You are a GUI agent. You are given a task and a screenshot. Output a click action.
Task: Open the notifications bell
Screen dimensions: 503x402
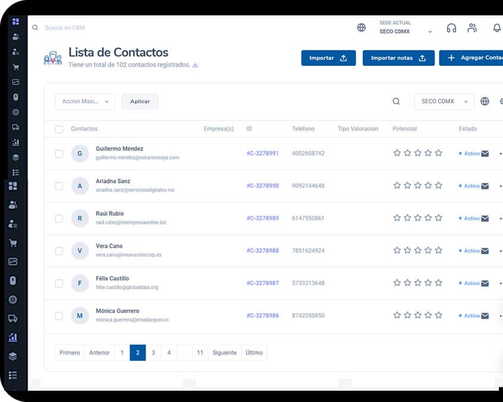pos(496,28)
